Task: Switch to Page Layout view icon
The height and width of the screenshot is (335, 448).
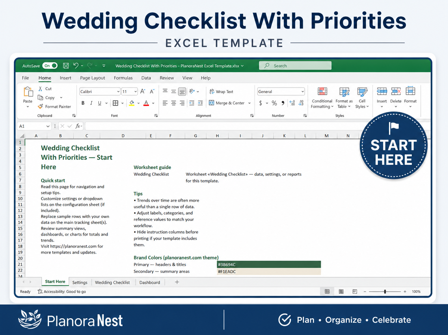Action: tap(341, 291)
